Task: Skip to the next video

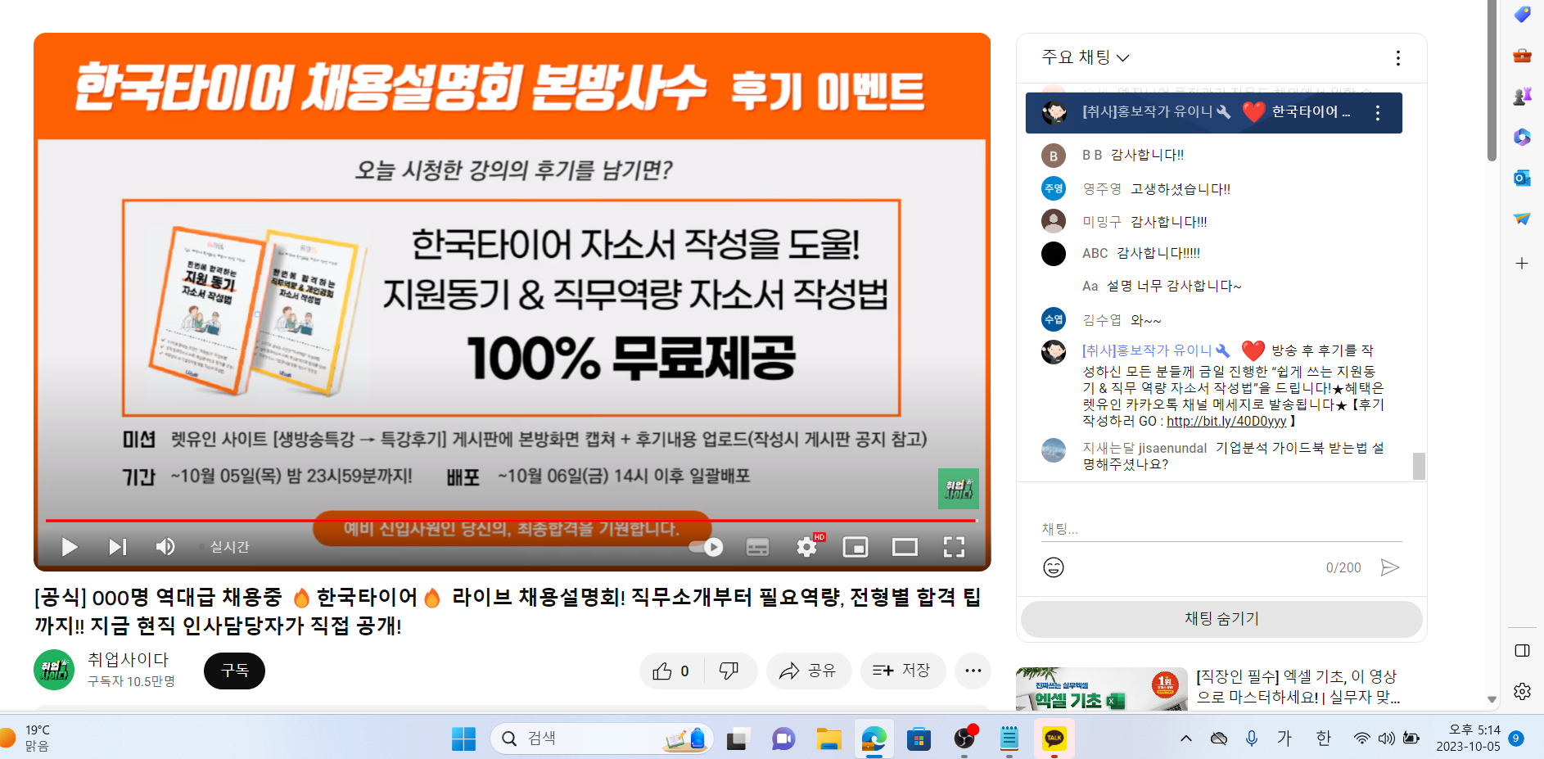Action: 118,547
